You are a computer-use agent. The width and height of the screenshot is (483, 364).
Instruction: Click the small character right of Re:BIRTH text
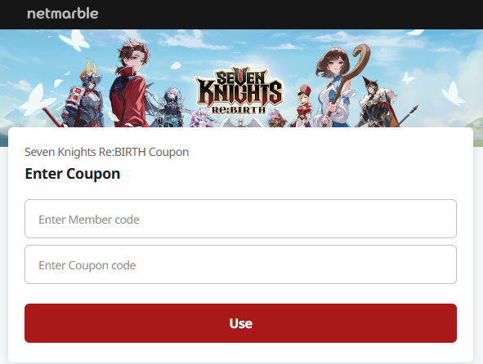pyautogui.click(x=275, y=118)
